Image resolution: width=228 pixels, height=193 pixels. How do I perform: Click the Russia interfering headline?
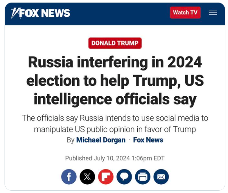pos(115,62)
